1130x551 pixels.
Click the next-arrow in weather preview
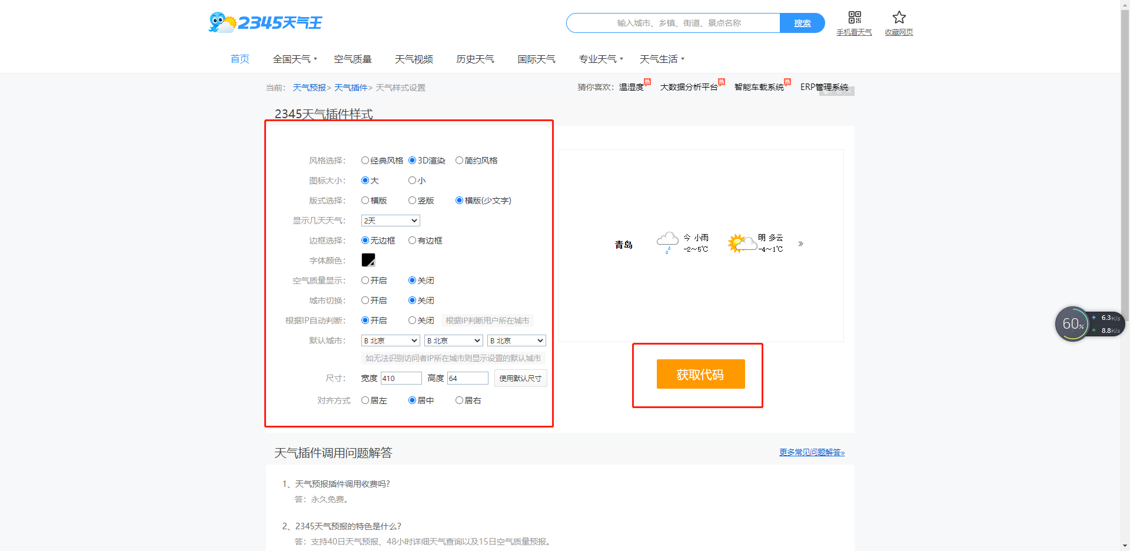tap(800, 243)
